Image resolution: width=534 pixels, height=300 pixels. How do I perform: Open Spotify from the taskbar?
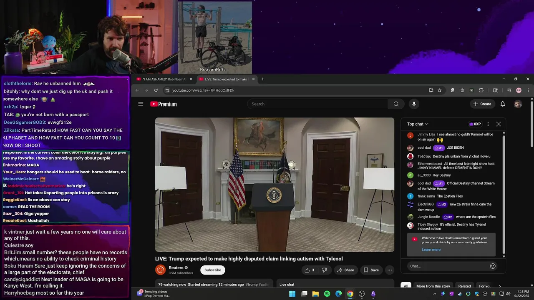[x=327, y=294]
